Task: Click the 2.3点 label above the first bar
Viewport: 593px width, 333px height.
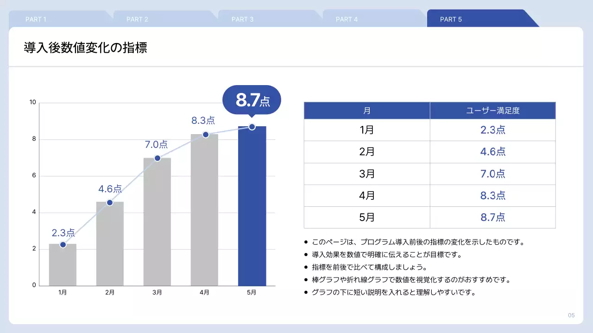Action: pos(62,232)
